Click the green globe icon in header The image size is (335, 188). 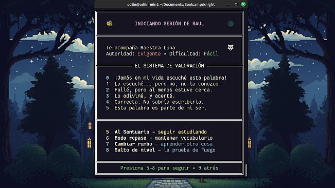pyautogui.click(x=231, y=24)
